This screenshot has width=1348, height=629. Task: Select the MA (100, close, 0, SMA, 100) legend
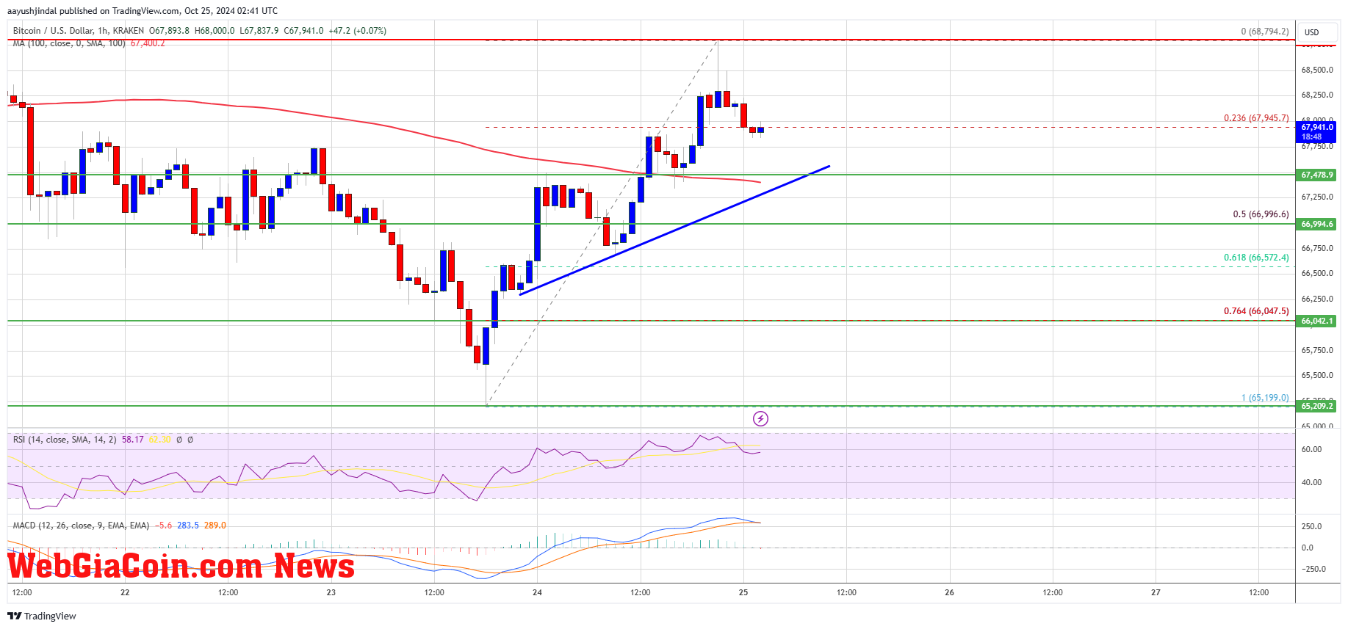68,43
